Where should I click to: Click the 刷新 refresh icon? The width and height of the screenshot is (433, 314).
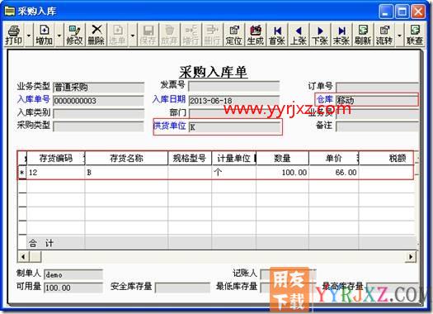[363, 35]
